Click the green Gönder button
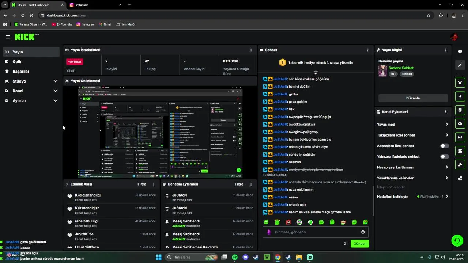 [x=360, y=244]
